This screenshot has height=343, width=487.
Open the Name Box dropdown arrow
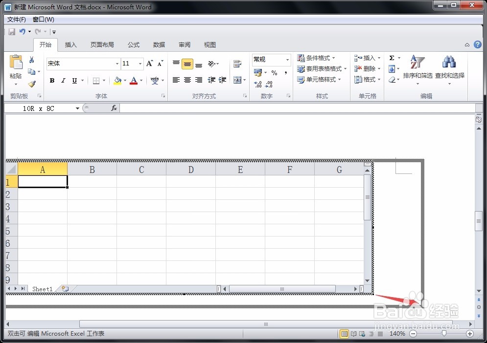[x=77, y=108]
